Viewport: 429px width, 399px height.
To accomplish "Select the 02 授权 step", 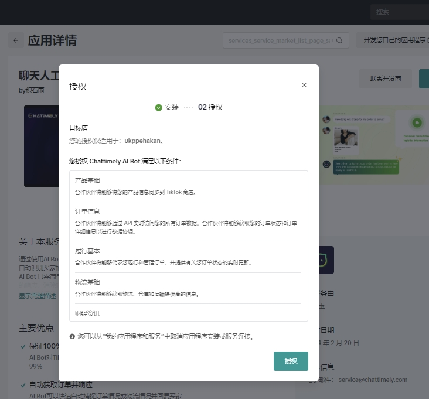I will (210, 107).
